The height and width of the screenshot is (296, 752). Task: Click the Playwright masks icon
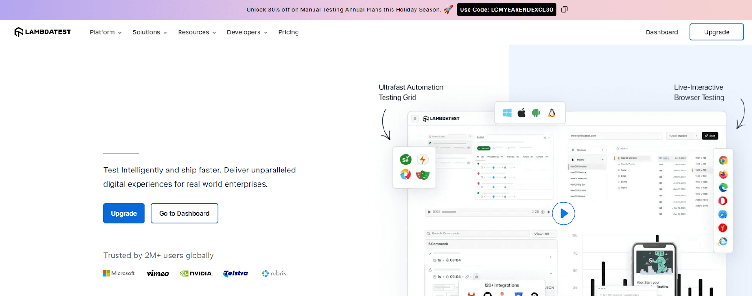click(423, 175)
